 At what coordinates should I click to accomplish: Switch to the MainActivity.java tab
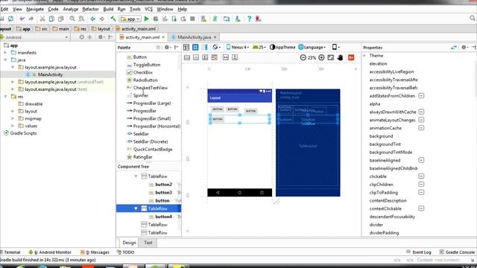pos(194,37)
